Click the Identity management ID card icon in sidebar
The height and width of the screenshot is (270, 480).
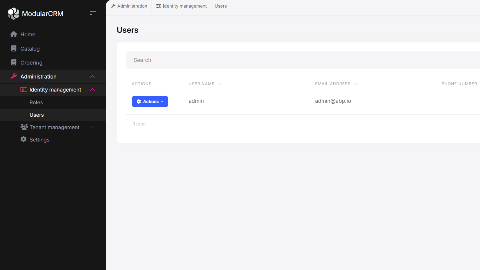(x=24, y=89)
